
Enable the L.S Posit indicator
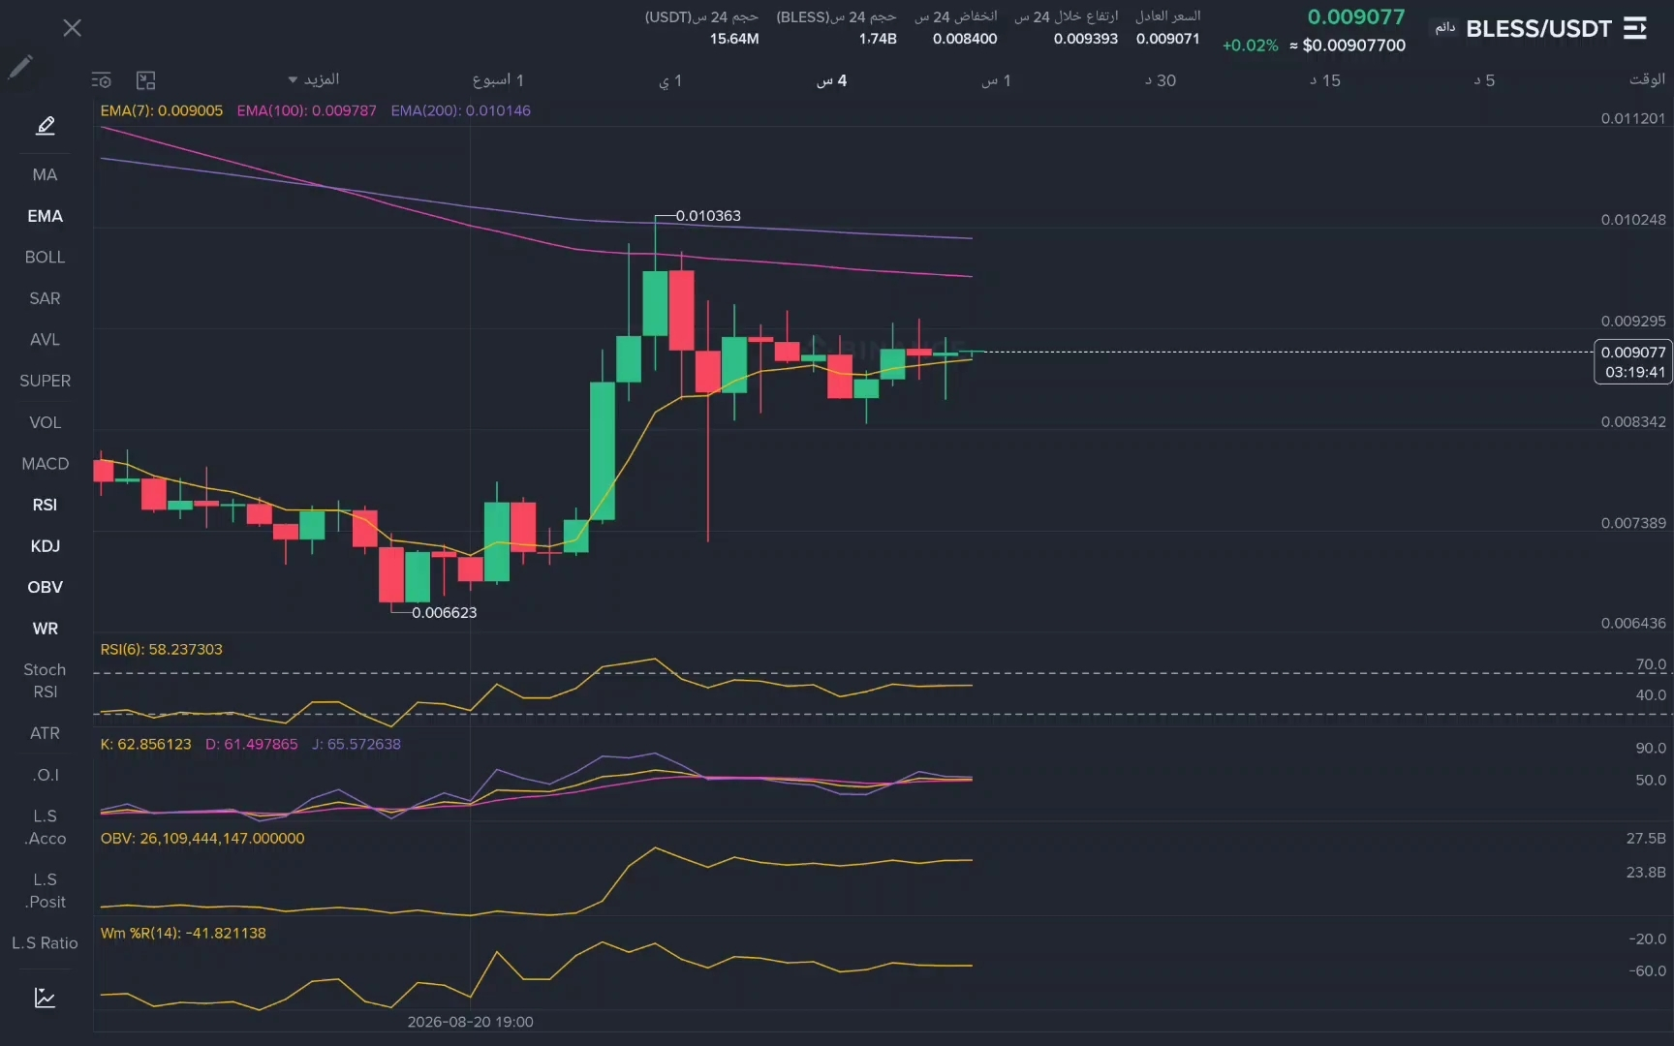(x=45, y=890)
